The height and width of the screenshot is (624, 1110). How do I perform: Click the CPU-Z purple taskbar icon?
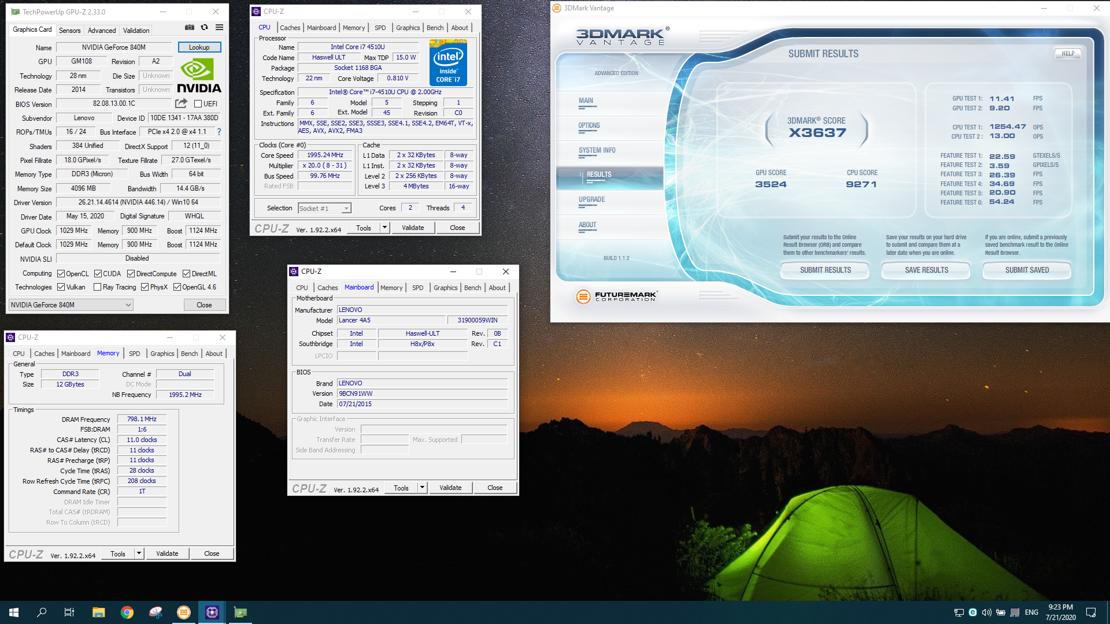[212, 612]
